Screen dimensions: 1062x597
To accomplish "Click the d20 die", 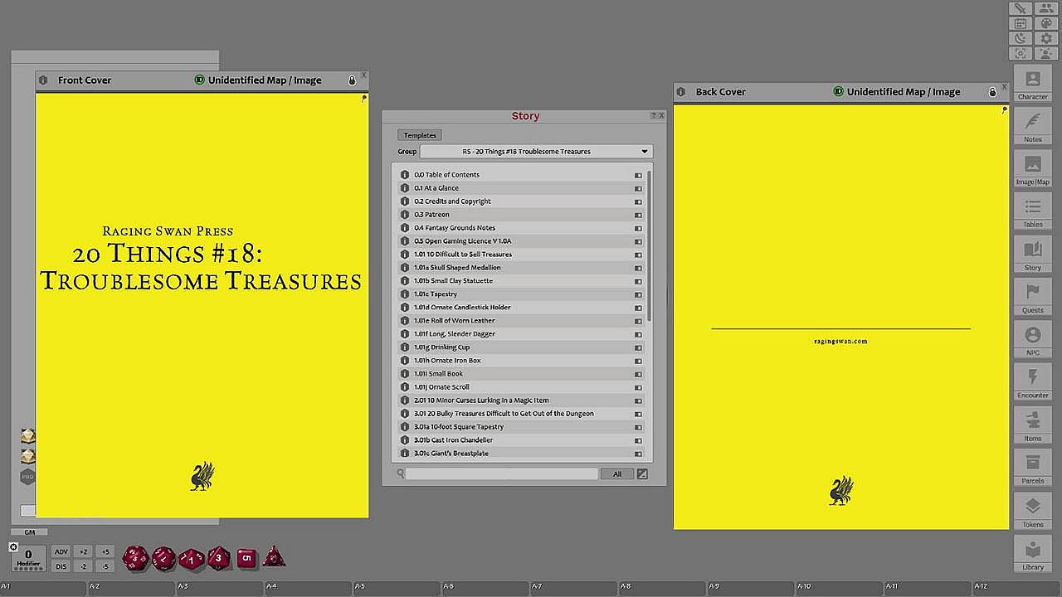I will click(x=135, y=558).
